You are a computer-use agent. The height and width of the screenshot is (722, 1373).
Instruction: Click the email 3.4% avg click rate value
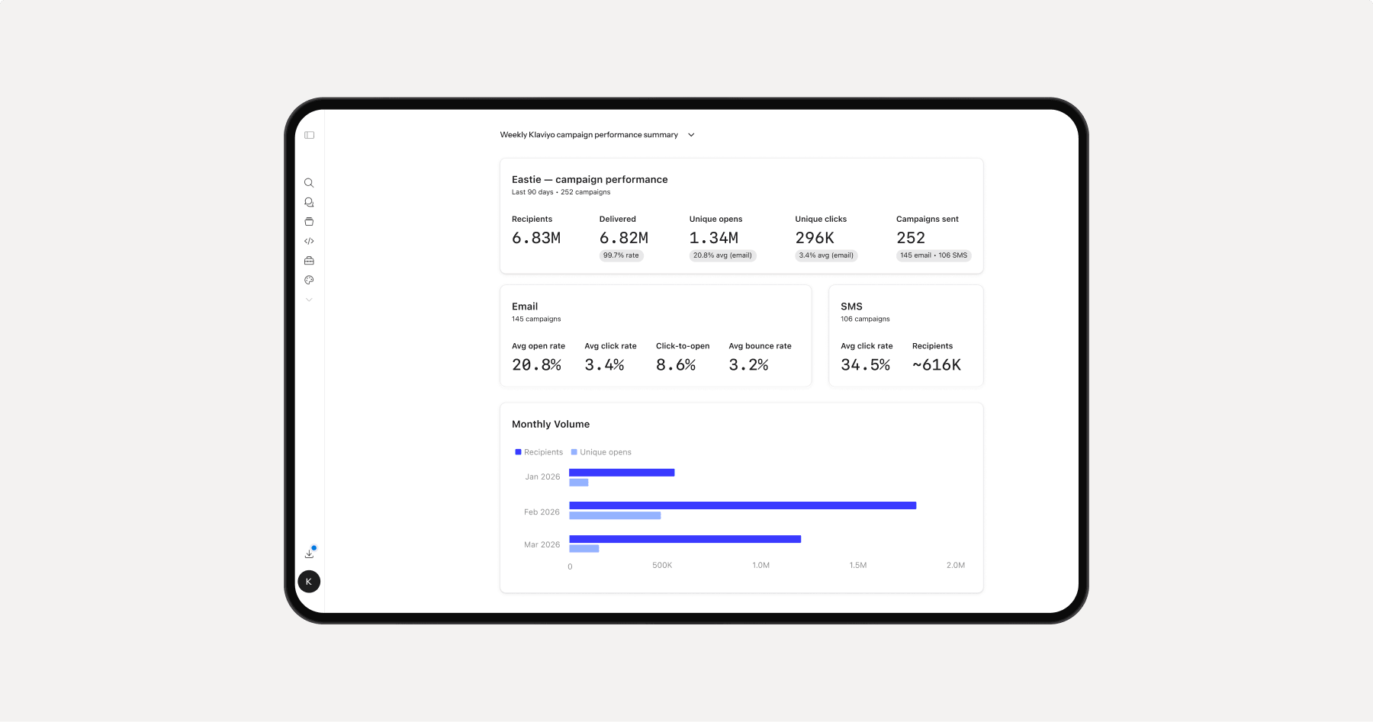605,365
